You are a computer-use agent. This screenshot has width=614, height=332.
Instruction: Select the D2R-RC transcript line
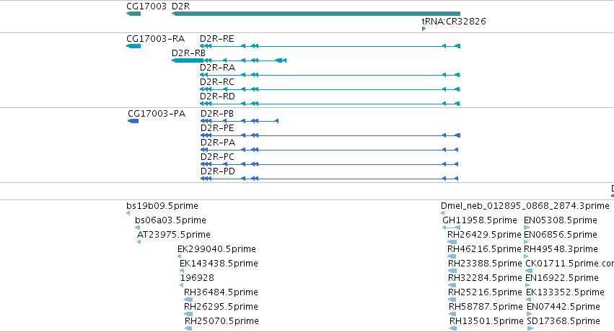(330, 89)
